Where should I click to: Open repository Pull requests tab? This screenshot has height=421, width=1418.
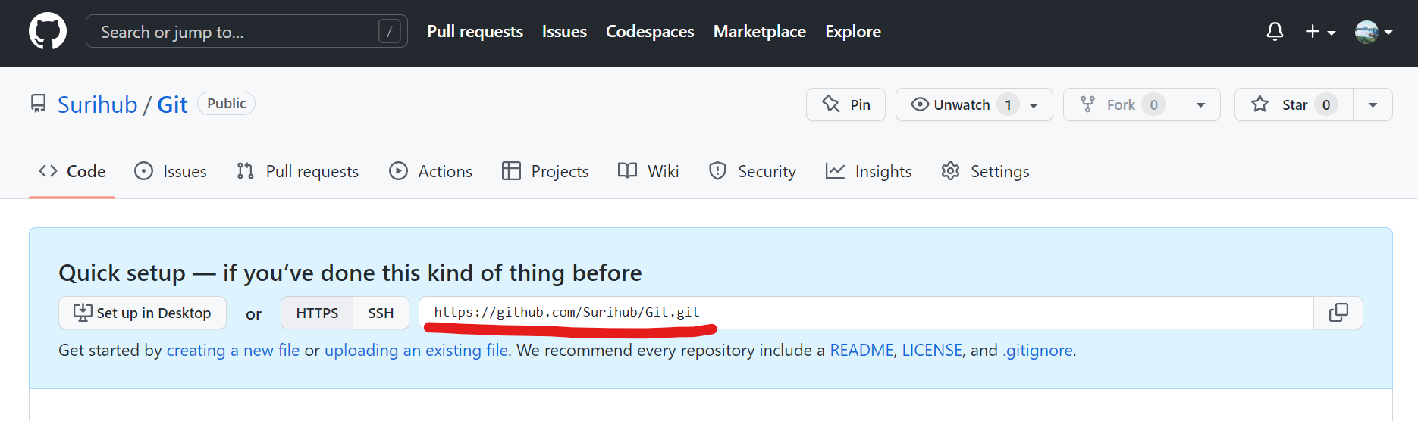pos(297,171)
